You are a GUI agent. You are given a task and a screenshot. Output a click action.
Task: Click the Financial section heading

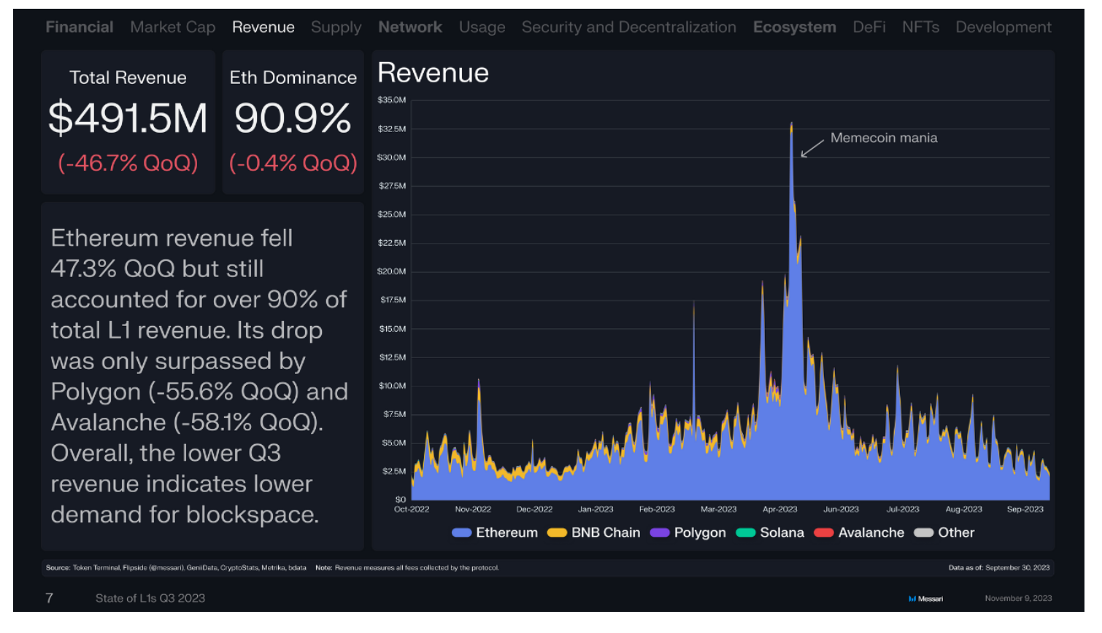80,27
